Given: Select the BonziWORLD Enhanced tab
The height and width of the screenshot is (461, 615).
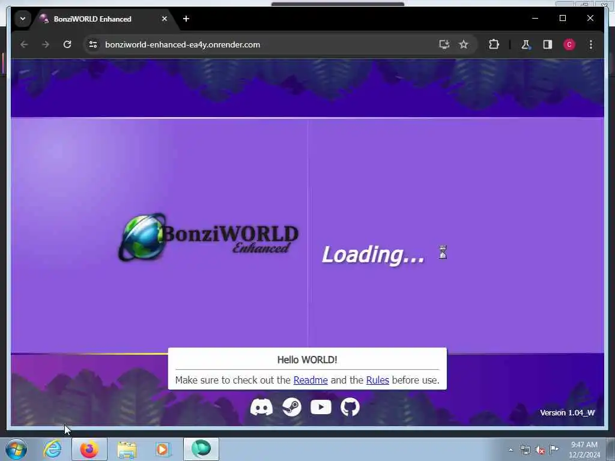Looking at the screenshot, I should coord(92,19).
